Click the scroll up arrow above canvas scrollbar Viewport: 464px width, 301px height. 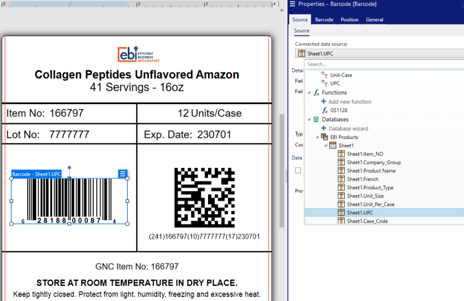coord(282,10)
